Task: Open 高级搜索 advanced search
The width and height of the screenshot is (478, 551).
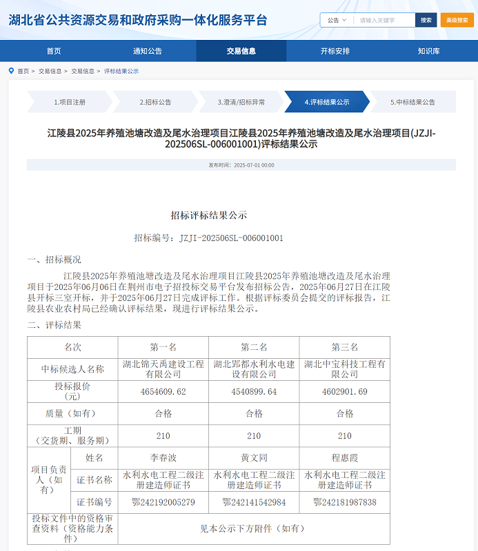Action: (x=457, y=20)
